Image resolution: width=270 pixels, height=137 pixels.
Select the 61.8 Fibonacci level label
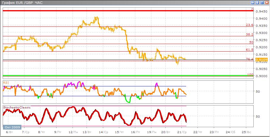point(249,50)
